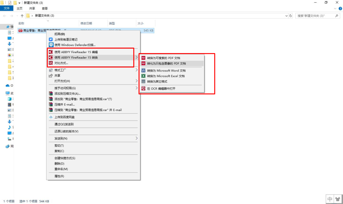Click the status bar text 选中 1 个项目 544 KB
343x204 pixels.
click(34, 201)
